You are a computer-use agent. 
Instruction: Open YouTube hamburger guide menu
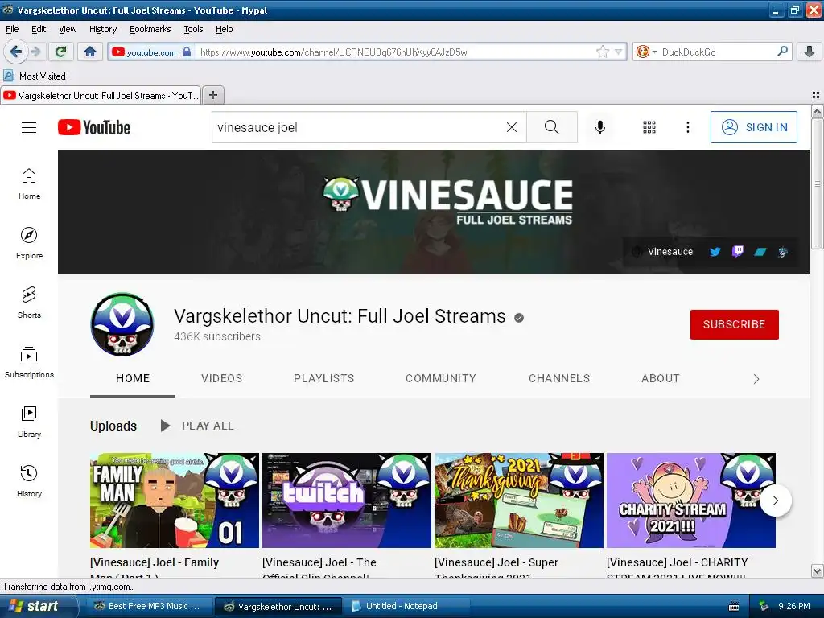(x=29, y=127)
